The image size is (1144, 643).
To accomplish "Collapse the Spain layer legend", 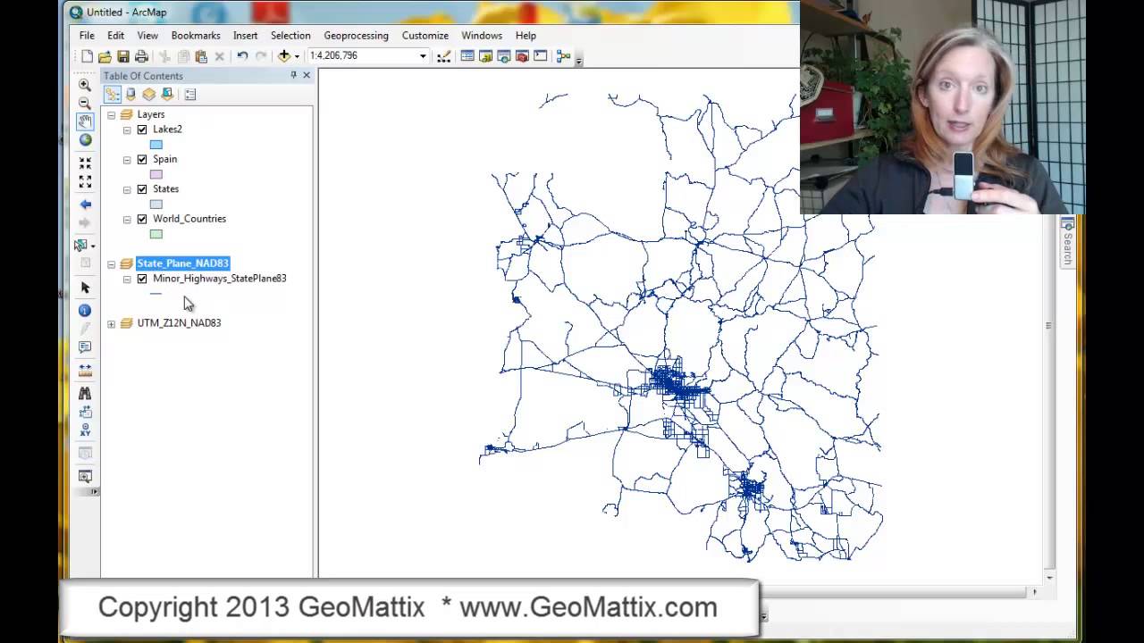I will [127, 160].
